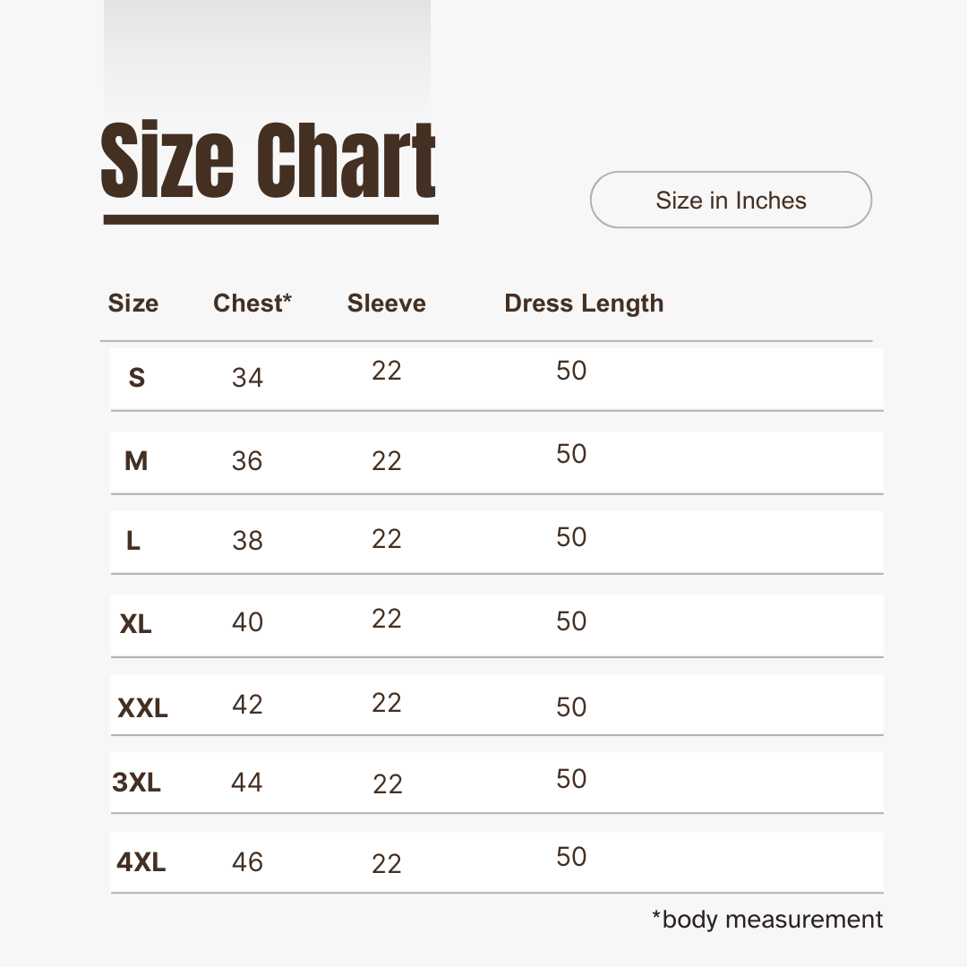Choose the XL size row label
This screenshot has height=967, width=967.
135,623
